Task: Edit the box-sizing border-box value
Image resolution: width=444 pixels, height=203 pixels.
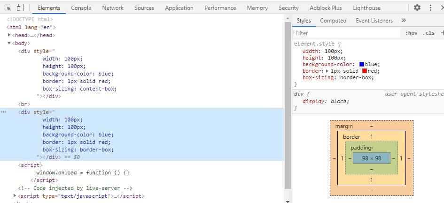Action: (357, 77)
